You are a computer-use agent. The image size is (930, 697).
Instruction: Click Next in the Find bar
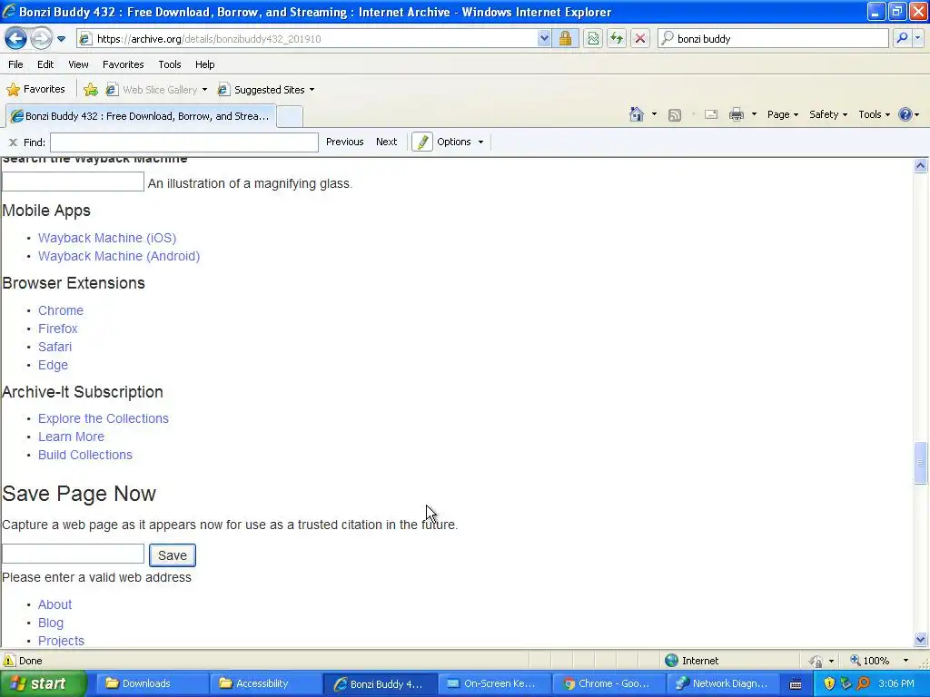[386, 142]
